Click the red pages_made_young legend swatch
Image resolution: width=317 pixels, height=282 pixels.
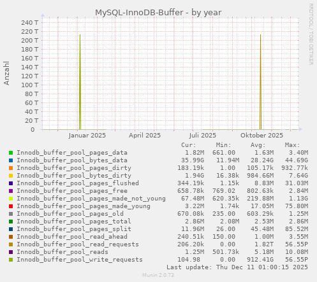[11, 206]
